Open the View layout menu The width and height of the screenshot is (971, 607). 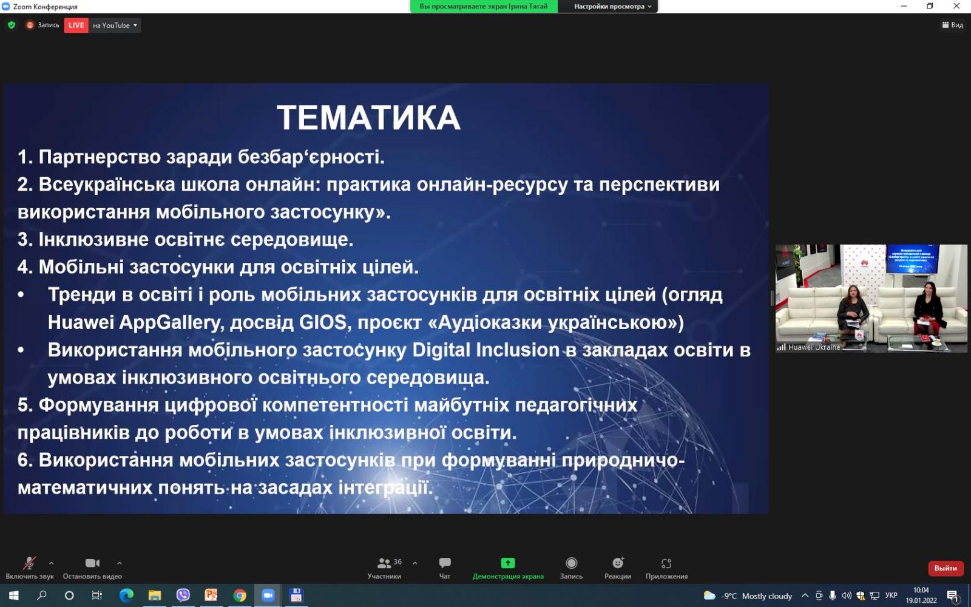tap(953, 25)
